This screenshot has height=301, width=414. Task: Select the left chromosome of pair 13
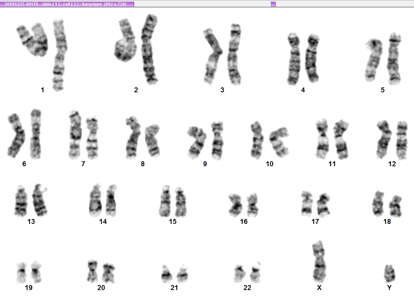[x=21, y=201]
